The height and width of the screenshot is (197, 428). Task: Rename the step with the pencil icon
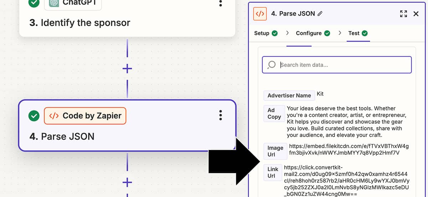pos(320,14)
